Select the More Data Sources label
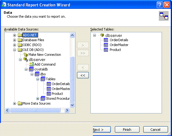 [37, 103]
